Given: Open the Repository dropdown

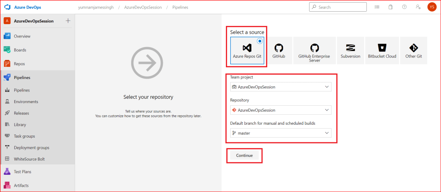Looking at the screenshot, I should pos(281,110).
